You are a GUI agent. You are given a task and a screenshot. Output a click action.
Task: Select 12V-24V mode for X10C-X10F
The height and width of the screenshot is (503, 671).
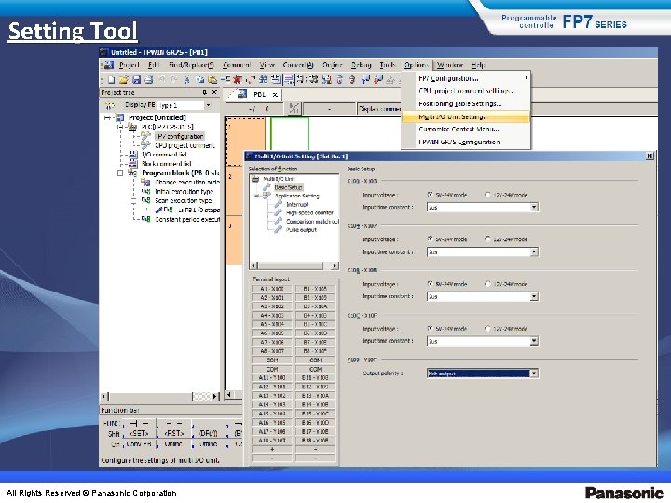(487, 329)
